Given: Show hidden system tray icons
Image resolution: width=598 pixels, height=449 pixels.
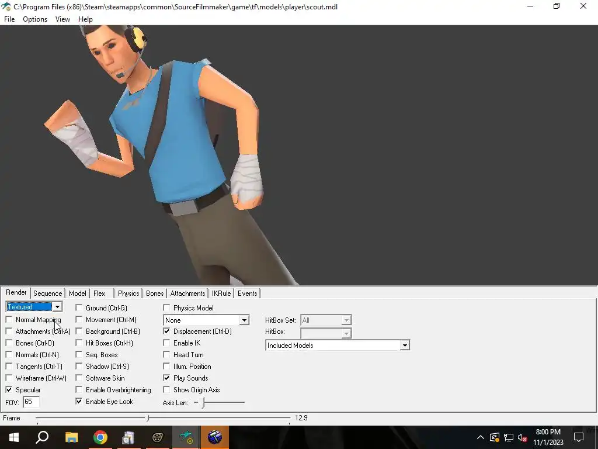Looking at the screenshot, I should [x=480, y=437].
